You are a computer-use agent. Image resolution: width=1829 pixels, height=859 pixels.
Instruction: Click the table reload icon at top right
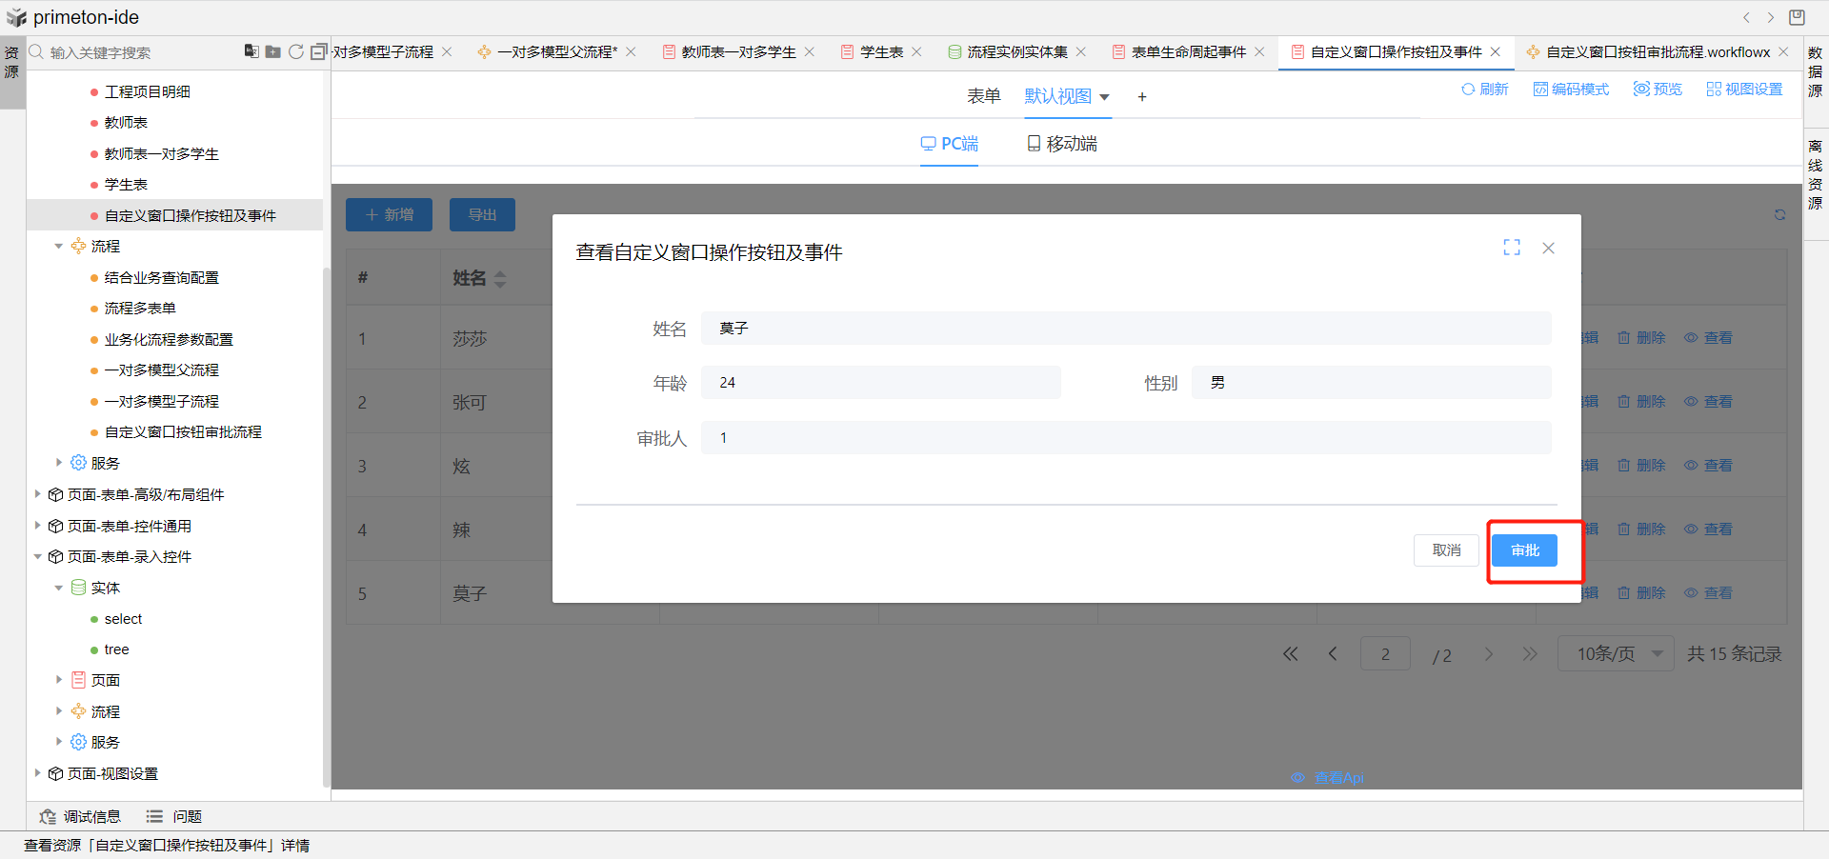[x=1779, y=215]
